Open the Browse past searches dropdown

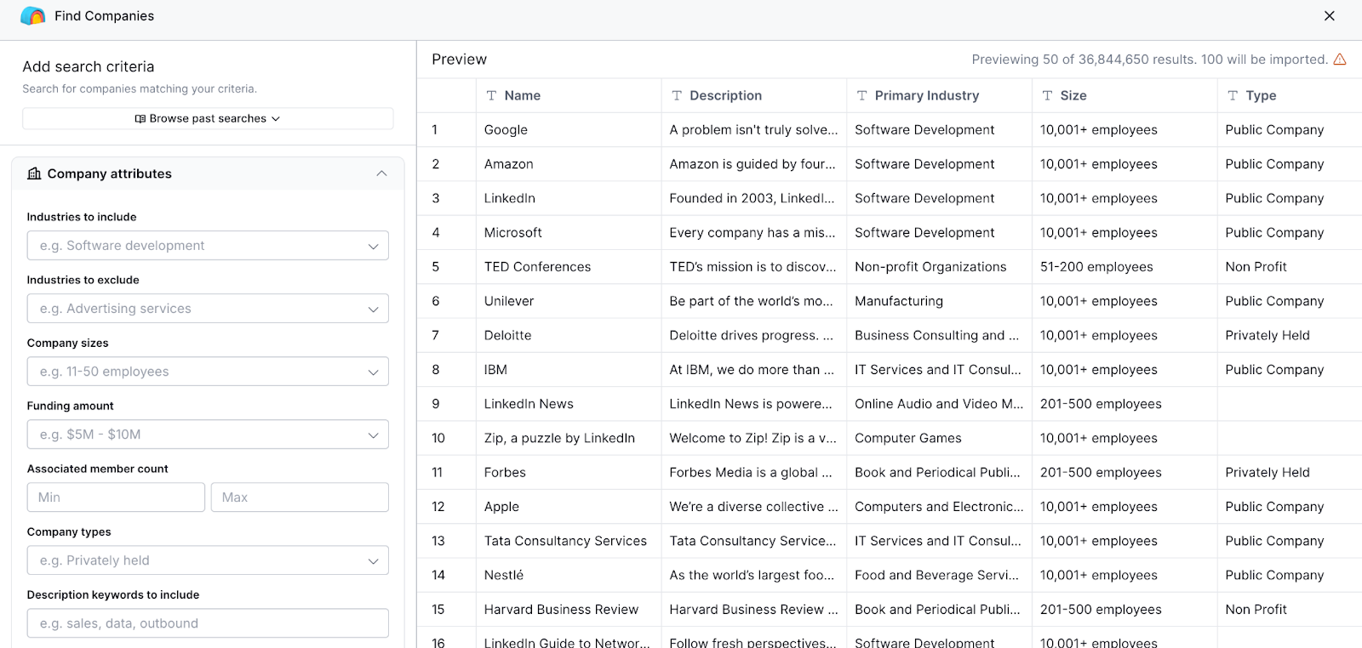pos(208,119)
